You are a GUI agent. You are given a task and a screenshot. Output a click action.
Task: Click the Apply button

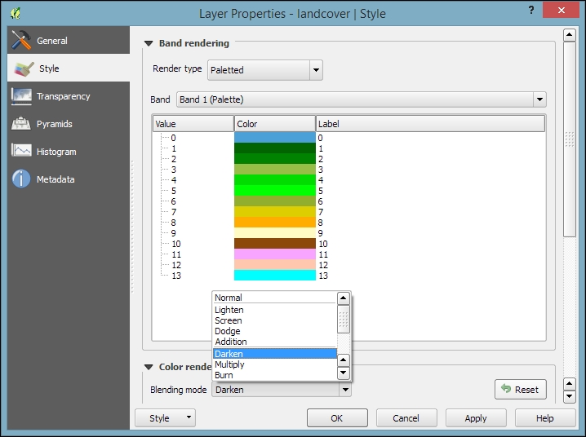click(476, 418)
